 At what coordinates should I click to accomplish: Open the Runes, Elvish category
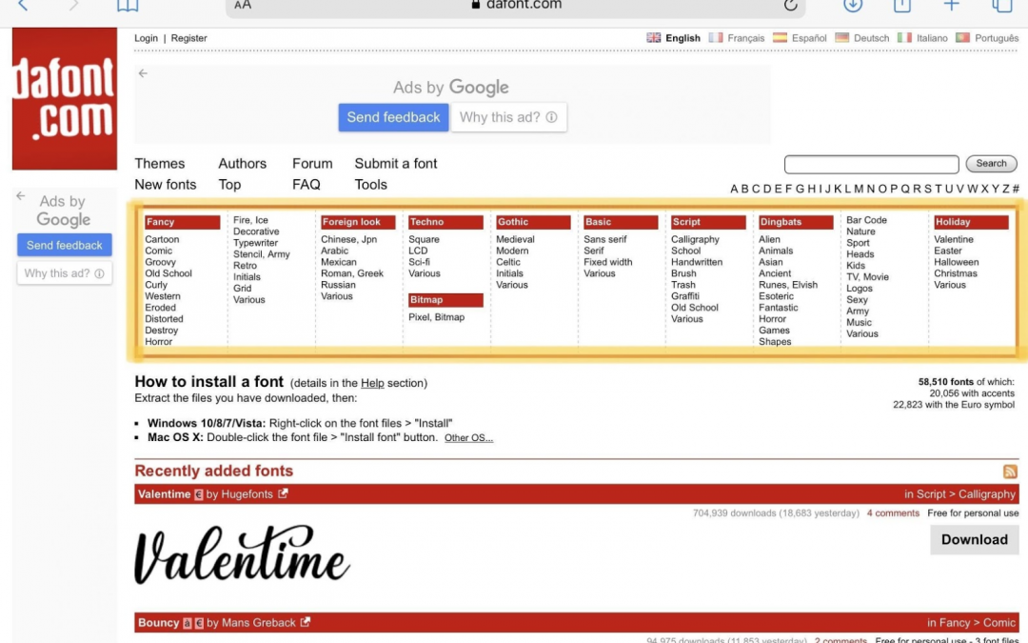pos(788,285)
